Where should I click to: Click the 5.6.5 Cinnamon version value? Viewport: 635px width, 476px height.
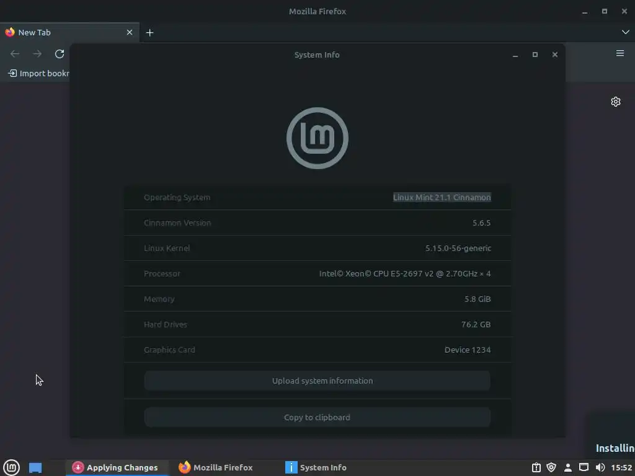pyautogui.click(x=481, y=223)
